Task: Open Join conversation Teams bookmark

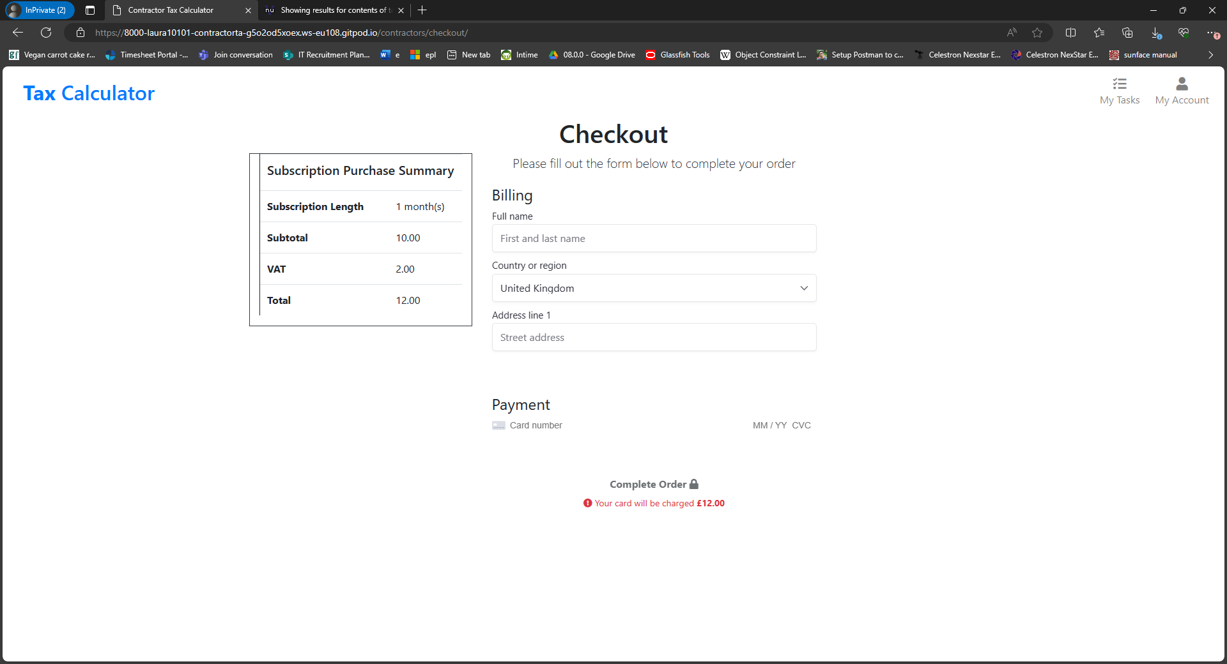Action: click(x=236, y=55)
